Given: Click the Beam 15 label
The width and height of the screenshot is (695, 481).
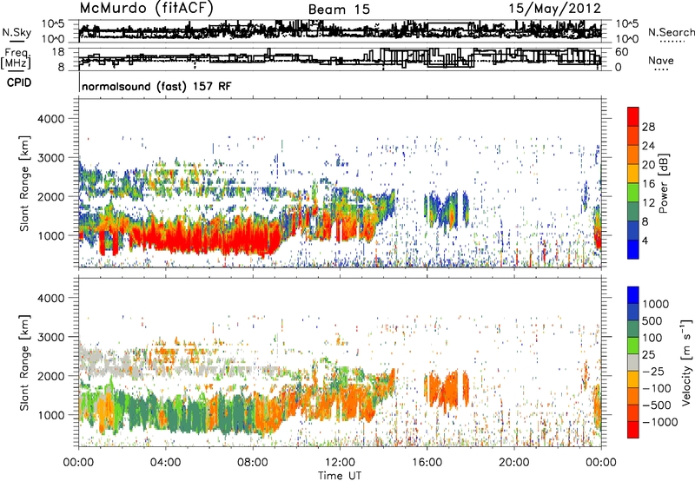Looking at the screenshot, I should pos(339,10).
